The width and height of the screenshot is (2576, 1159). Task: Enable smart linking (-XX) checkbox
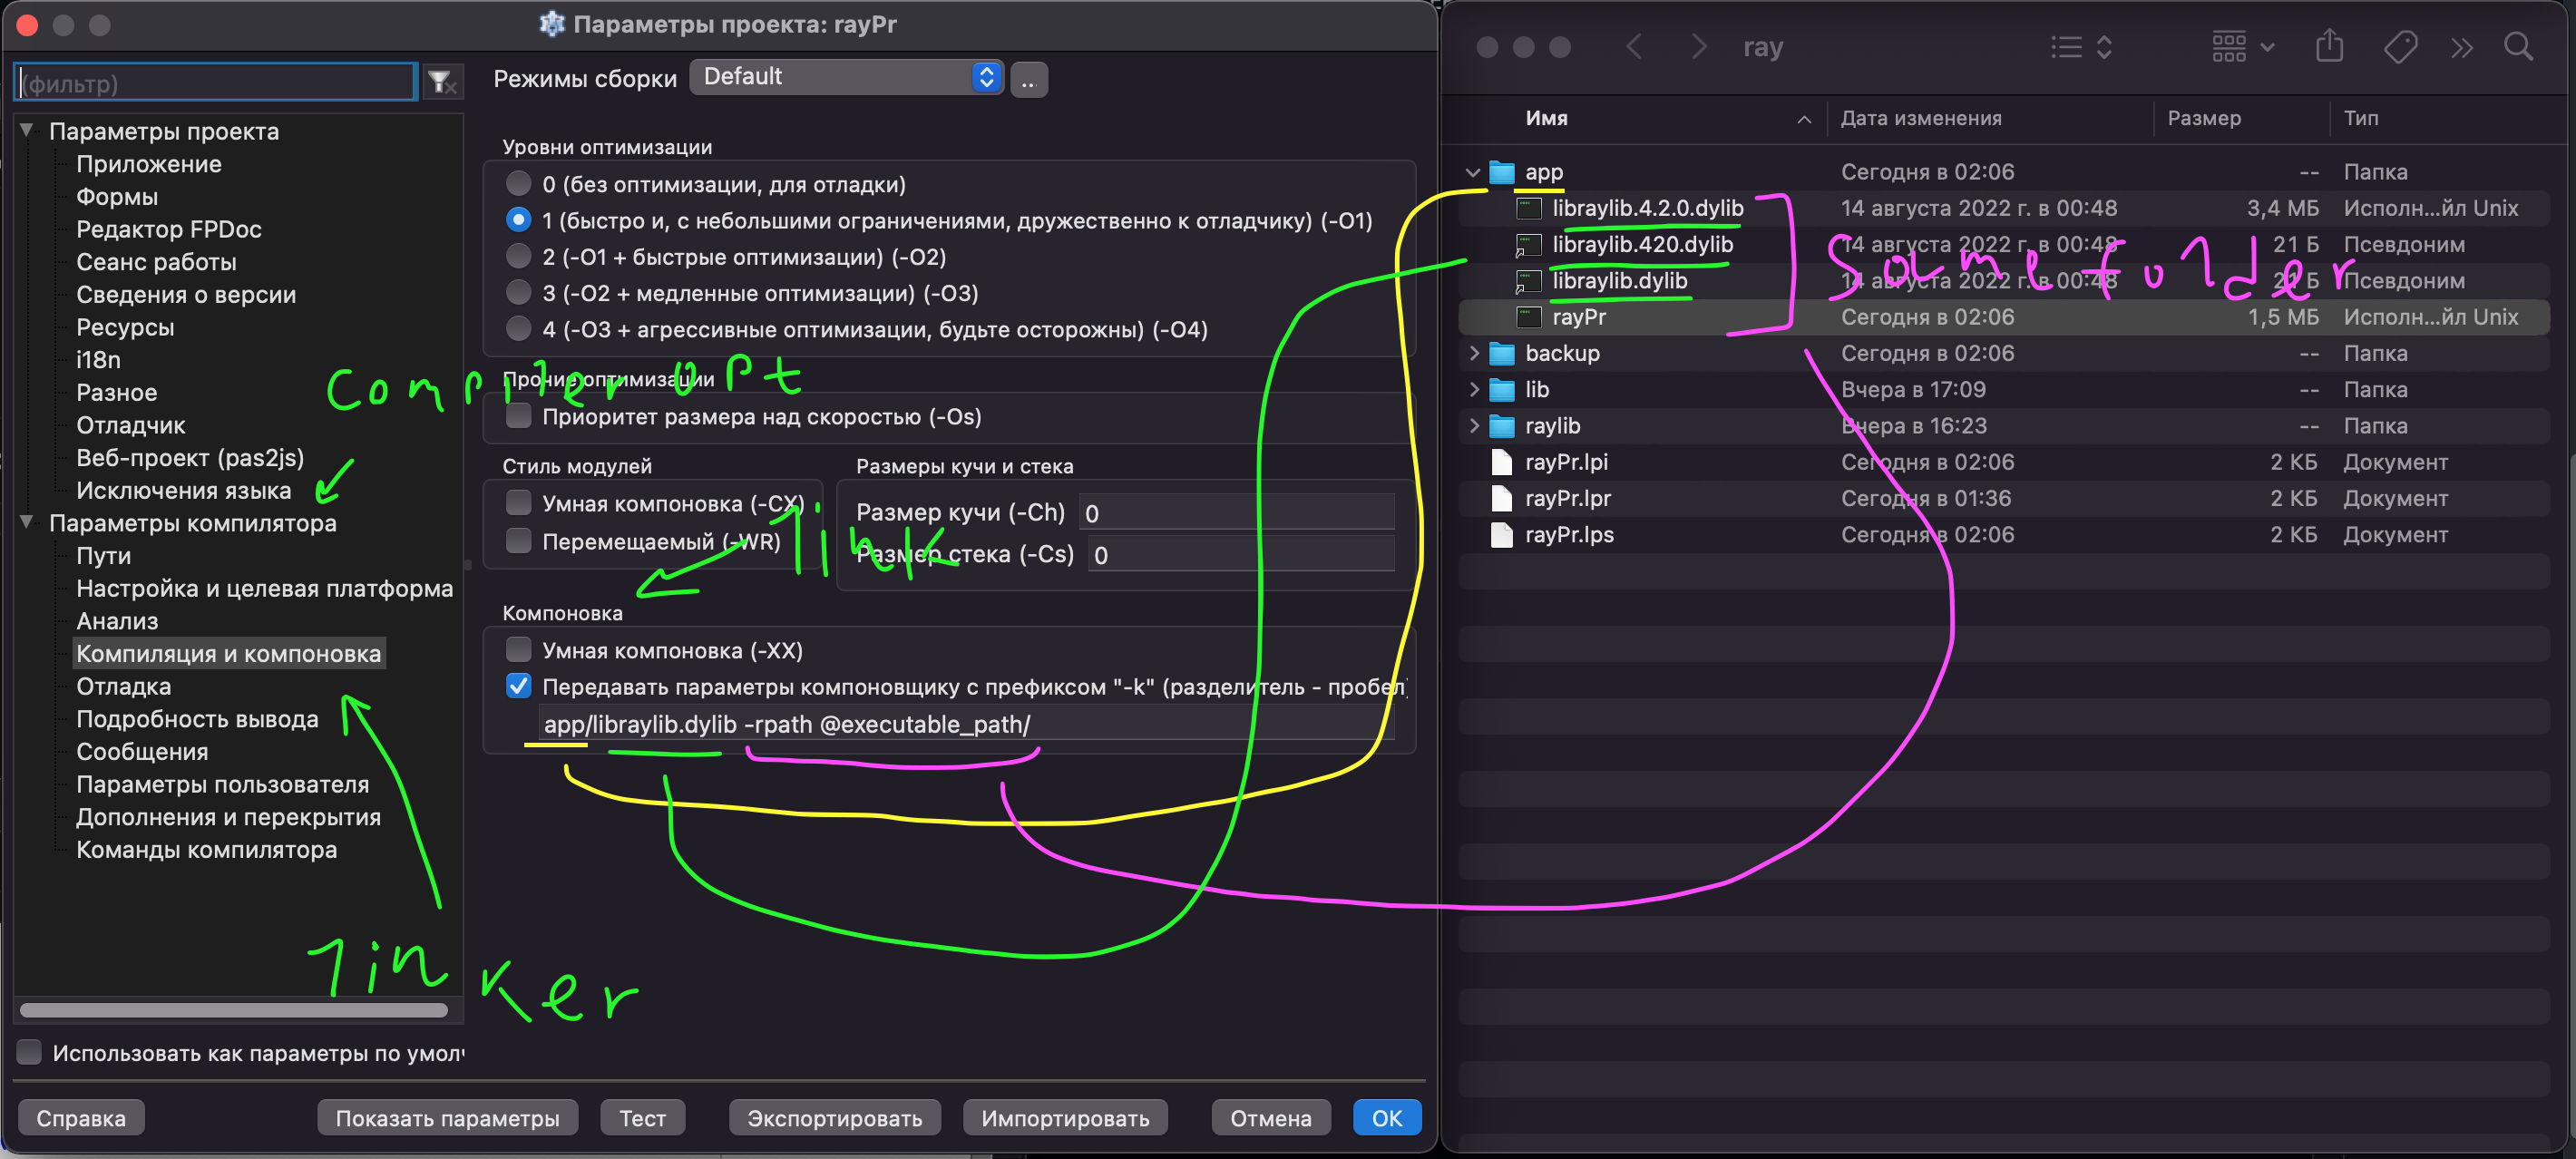point(518,650)
